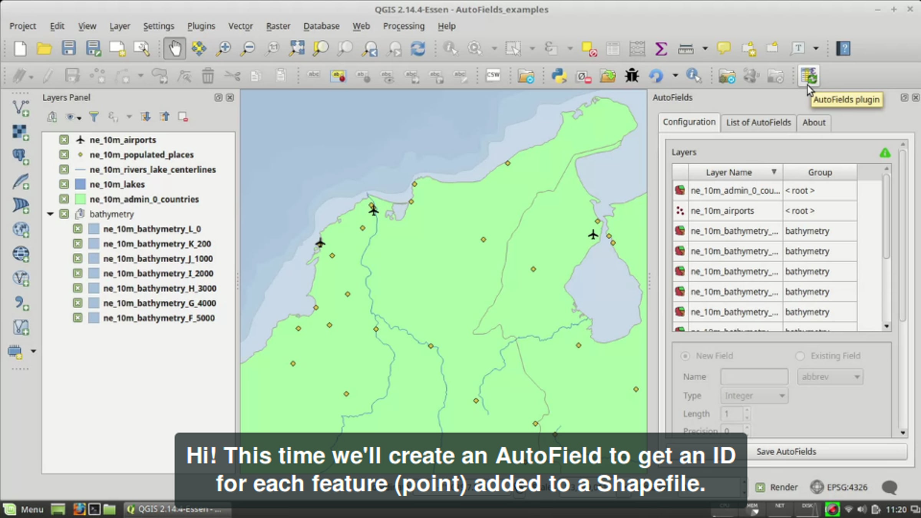Toggle visibility of ne_10m_airports layer
This screenshot has height=518, width=921.
64,140
